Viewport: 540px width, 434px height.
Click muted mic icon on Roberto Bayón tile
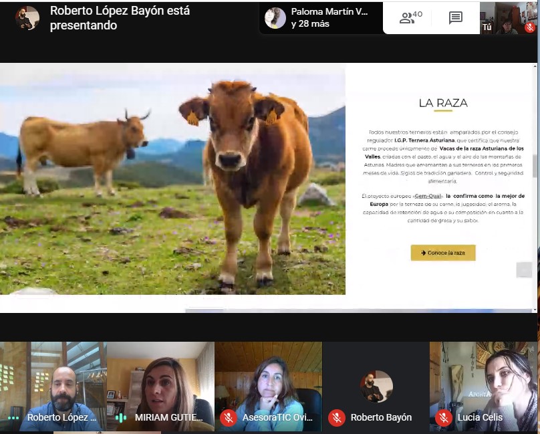336,418
